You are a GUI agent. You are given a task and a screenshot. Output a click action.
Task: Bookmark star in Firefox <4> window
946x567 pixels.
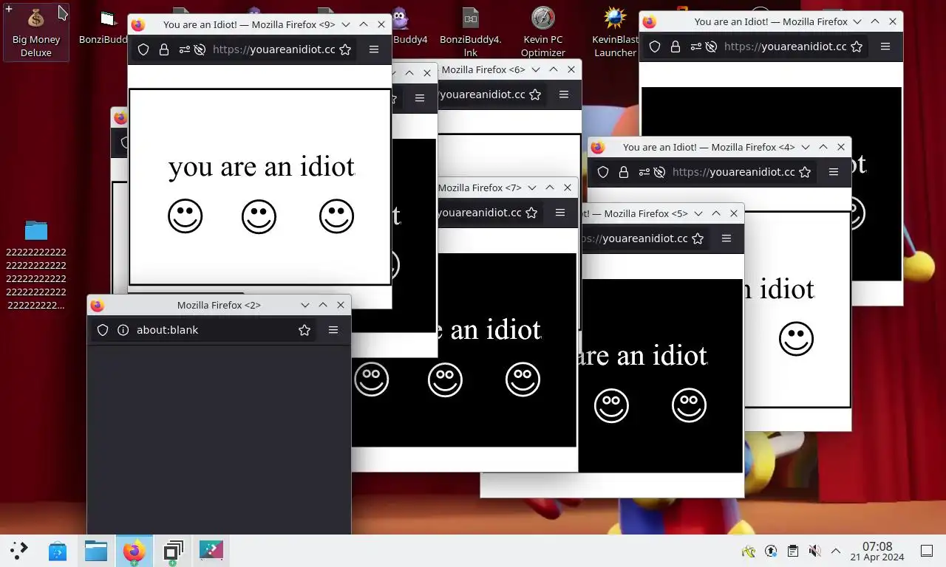tap(805, 172)
